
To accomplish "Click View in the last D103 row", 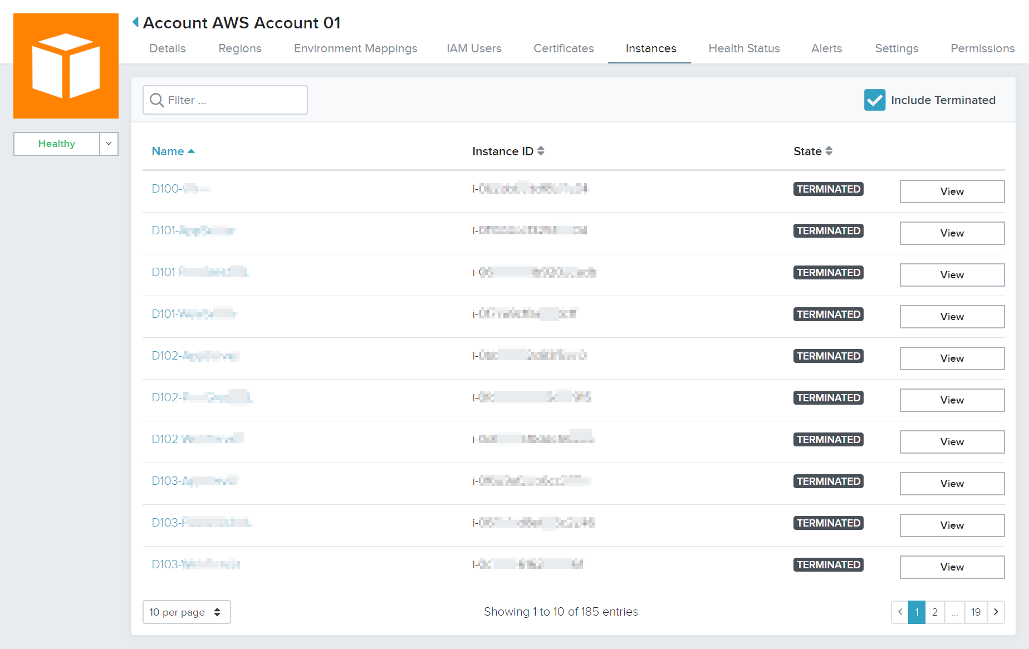I will [x=952, y=567].
